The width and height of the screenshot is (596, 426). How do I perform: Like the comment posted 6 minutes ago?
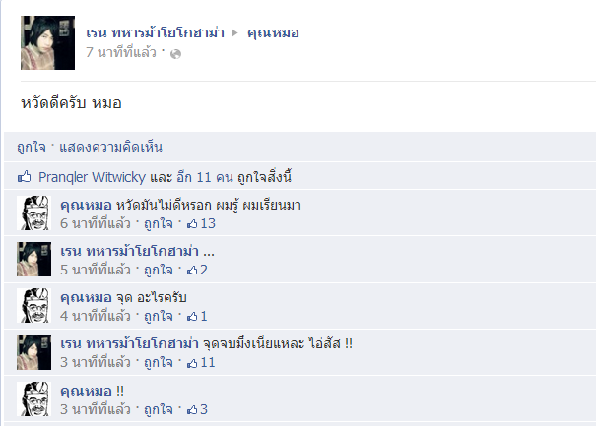click(159, 224)
